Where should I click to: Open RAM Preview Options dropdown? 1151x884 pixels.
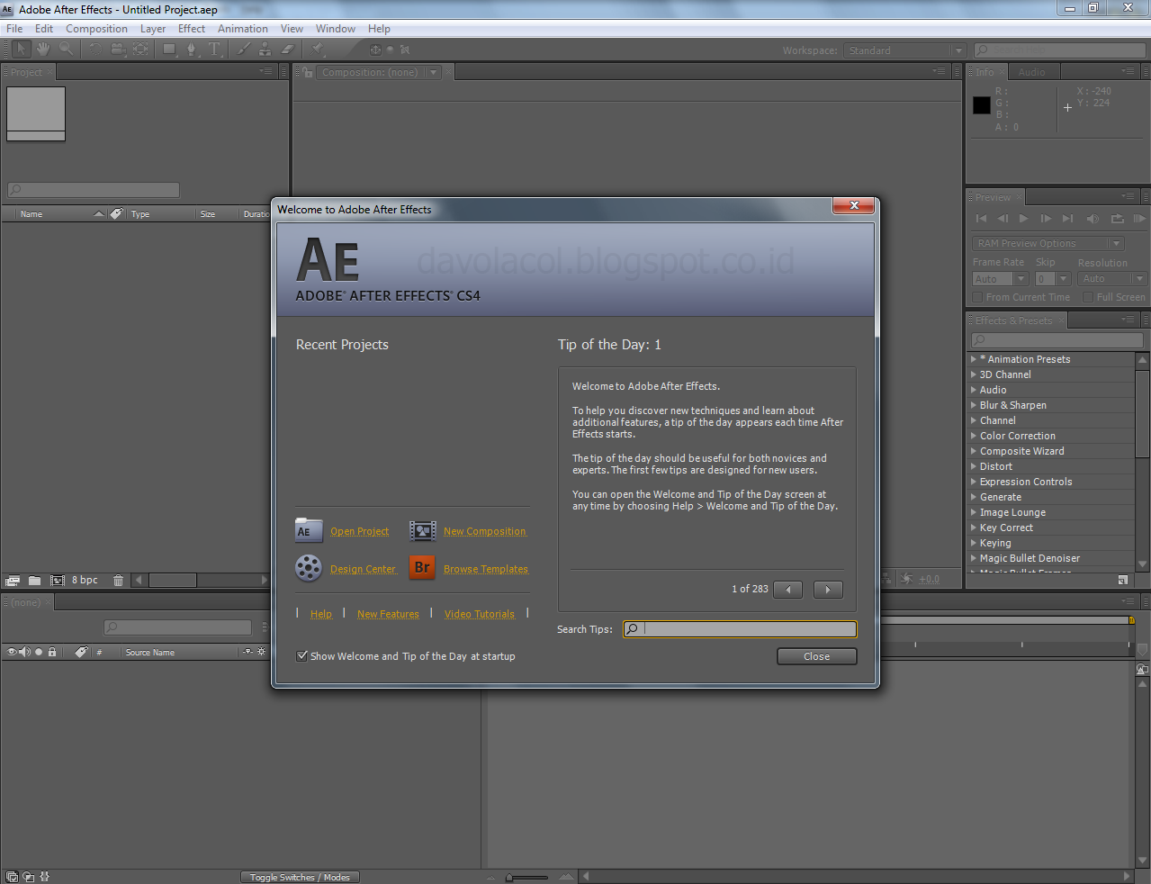(x=1048, y=243)
